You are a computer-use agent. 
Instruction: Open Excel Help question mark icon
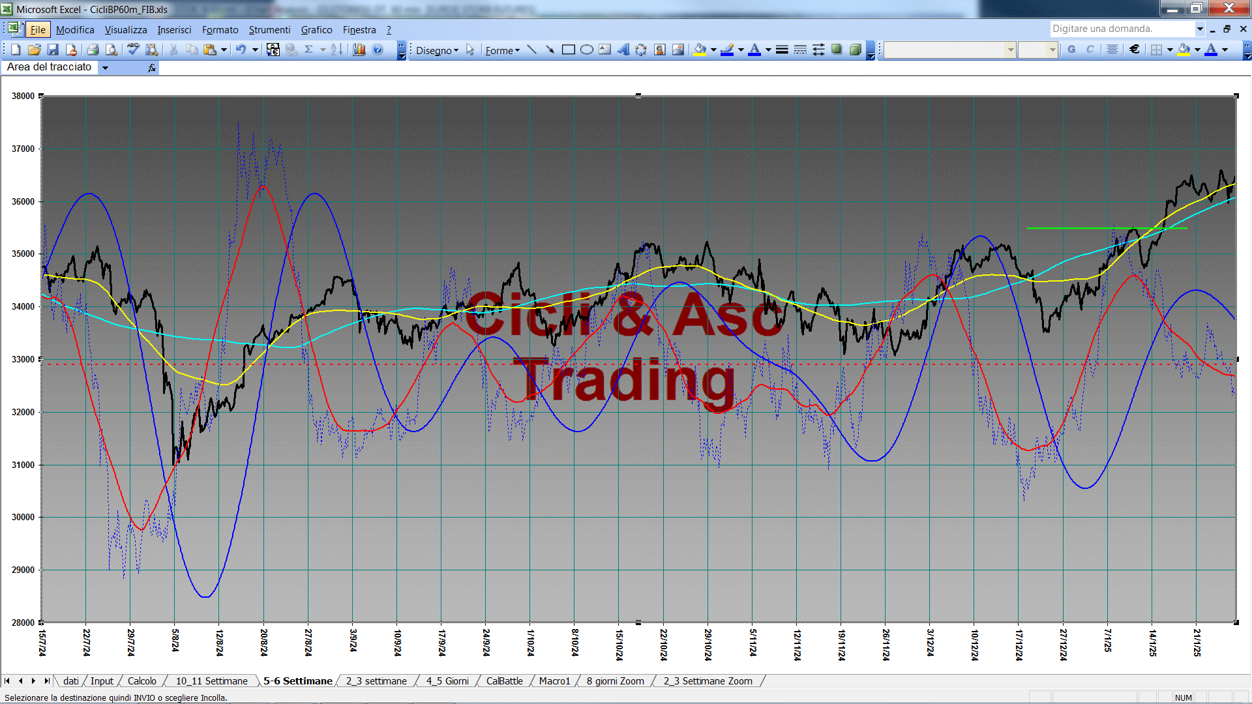click(378, 50)
